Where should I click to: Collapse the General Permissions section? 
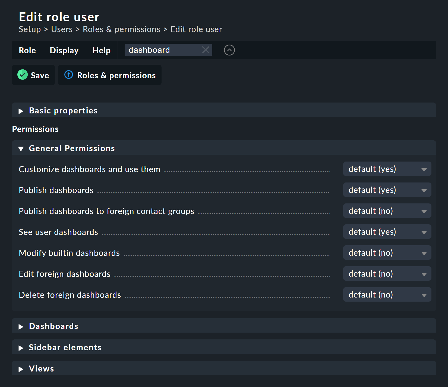(224, 148)
